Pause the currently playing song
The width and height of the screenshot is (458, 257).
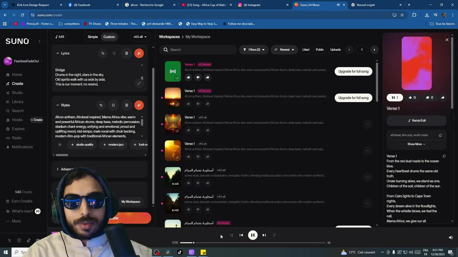point(253,235)
